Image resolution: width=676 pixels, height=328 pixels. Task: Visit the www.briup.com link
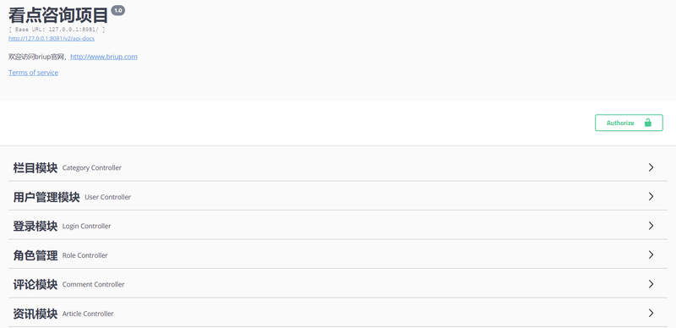pos(104,57)
